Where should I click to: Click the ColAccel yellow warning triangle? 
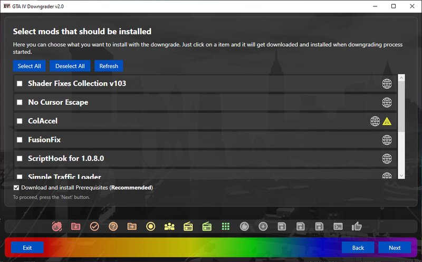[x=387, y=121]
